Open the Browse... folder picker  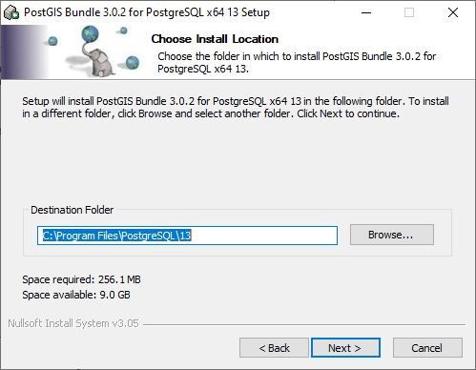392,235
